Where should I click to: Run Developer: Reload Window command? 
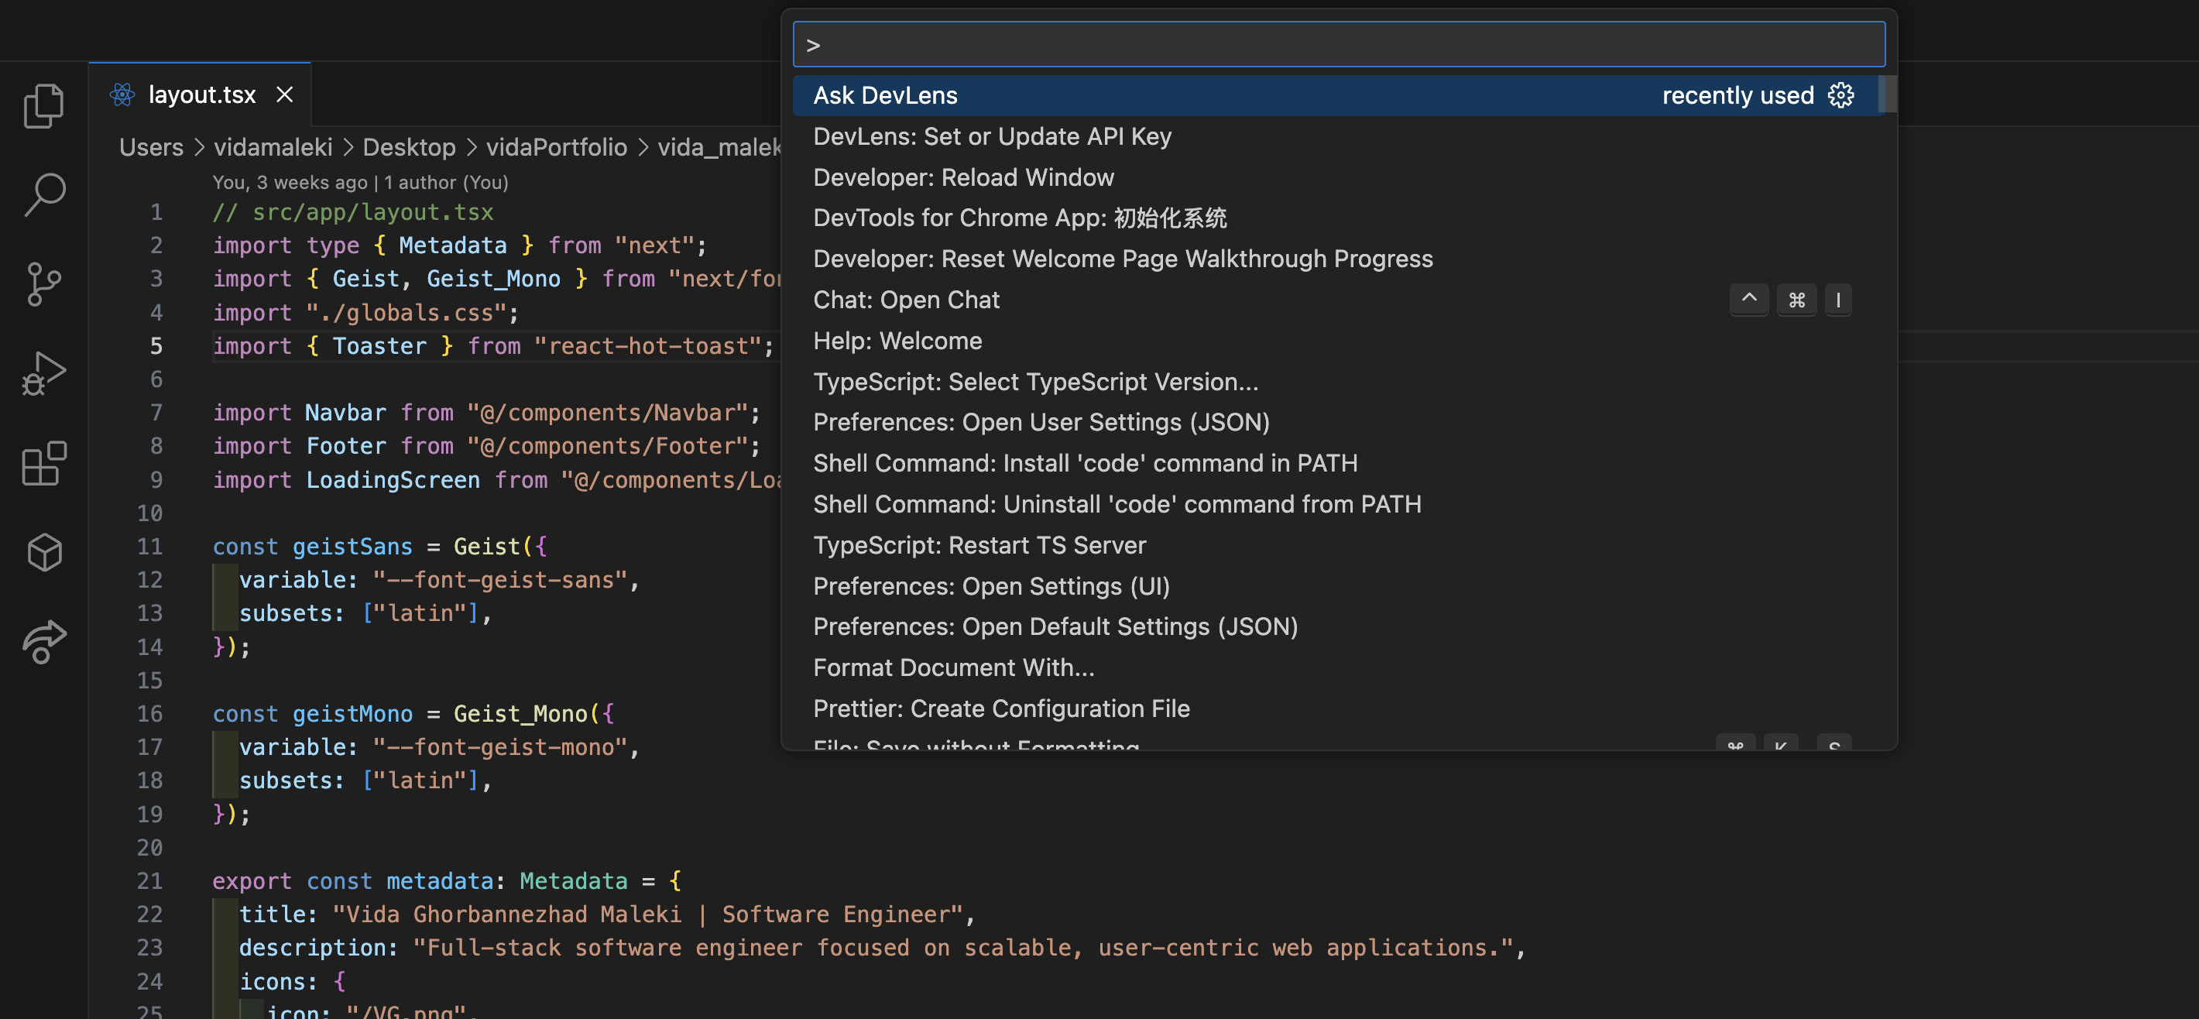click(x=963, y=177)
